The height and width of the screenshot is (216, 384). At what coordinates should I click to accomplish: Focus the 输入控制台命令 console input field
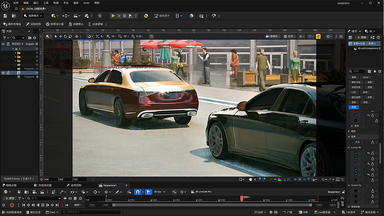point(91,212)
